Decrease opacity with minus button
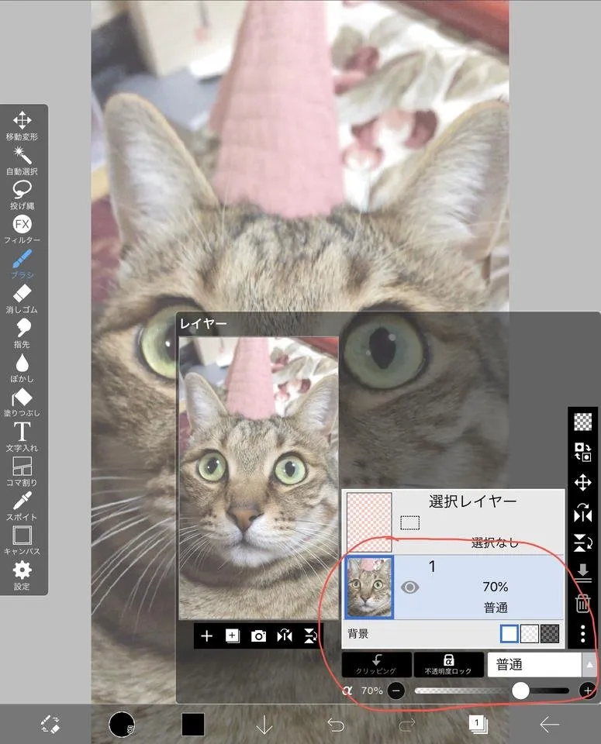This screenshot has height=744, width=601. (x=396, y=691)
